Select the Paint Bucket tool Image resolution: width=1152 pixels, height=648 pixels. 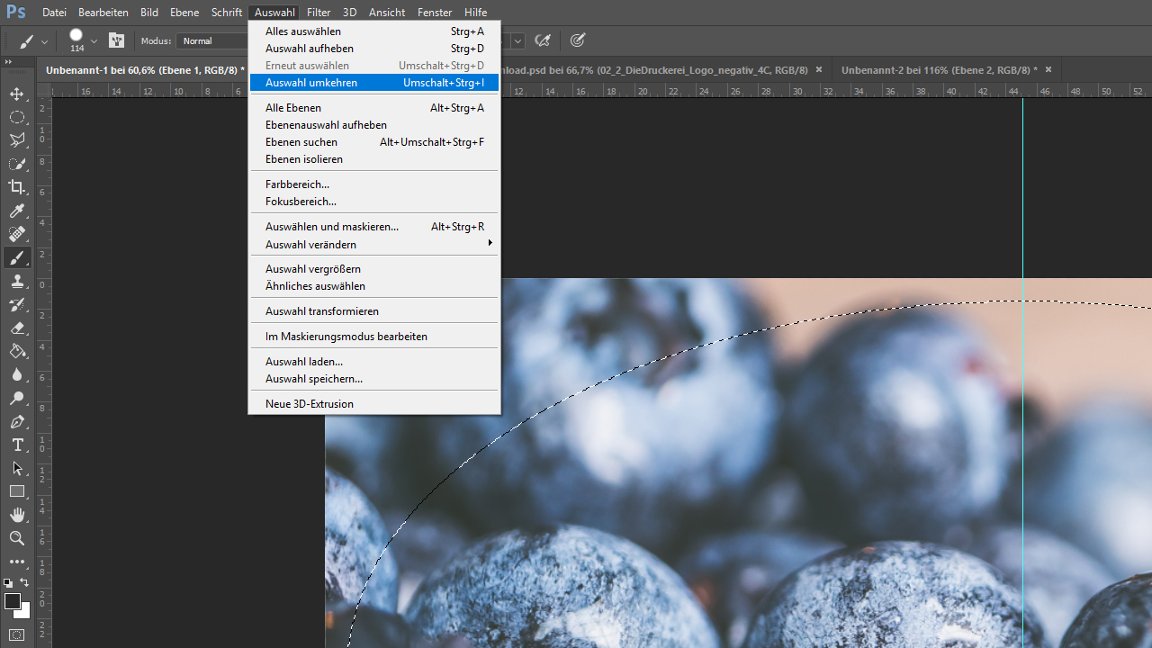16,352
